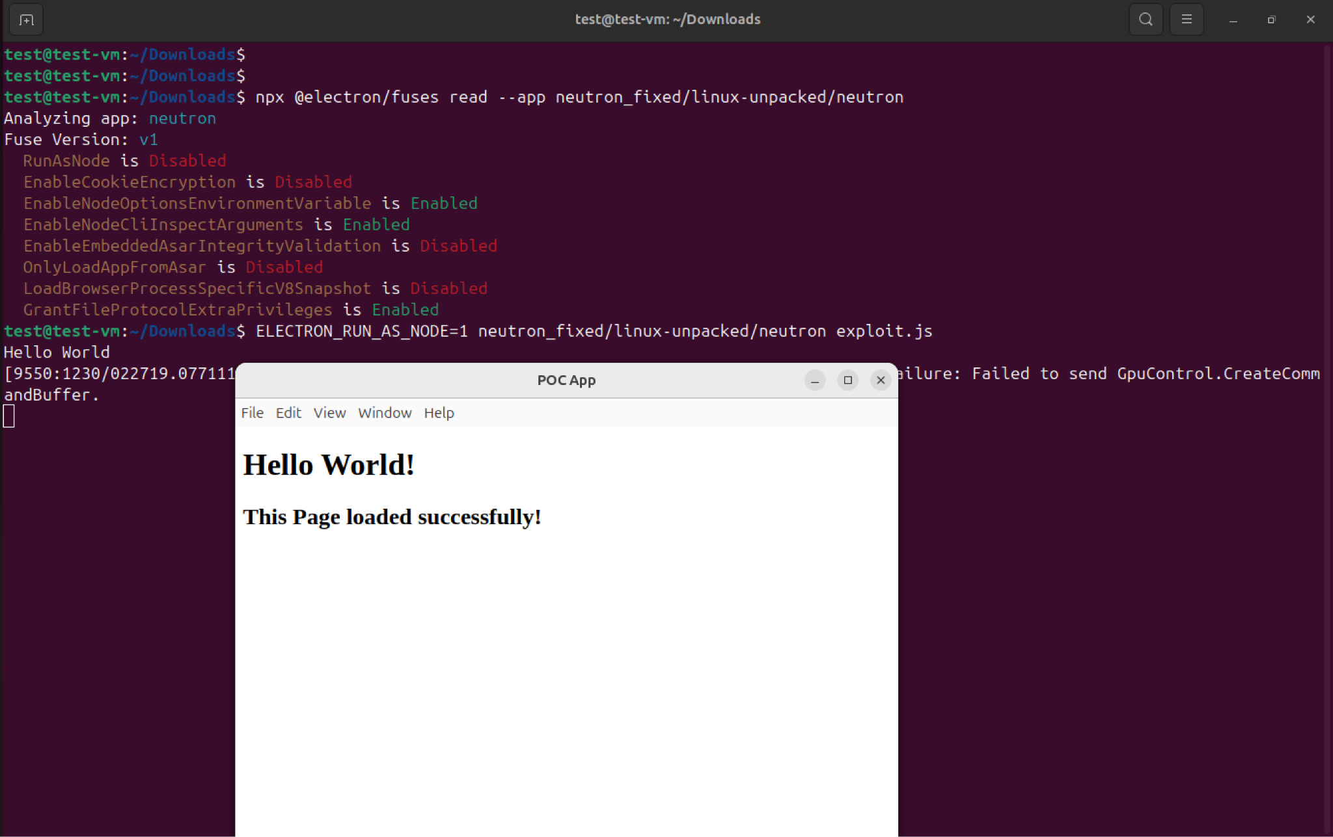Click the terminal cursor block
The width and height of the screenshot is (1333, 837).
[x=9, y=416]
